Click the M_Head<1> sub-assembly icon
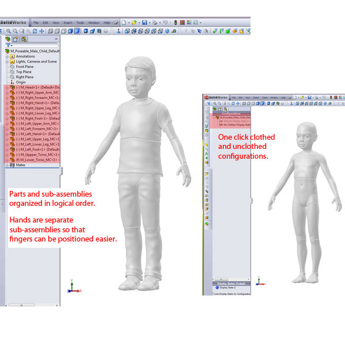This screenshot has width=345, height=345. pyautogui.click(x=12, y=87)
